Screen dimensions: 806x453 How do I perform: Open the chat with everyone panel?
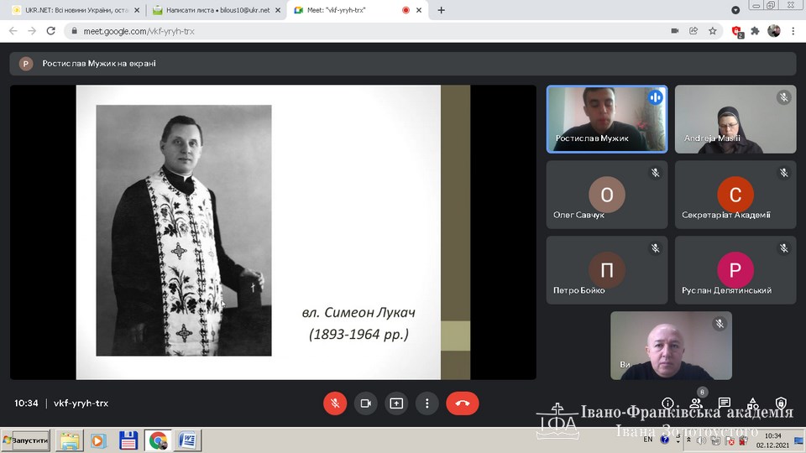point(725,404)
